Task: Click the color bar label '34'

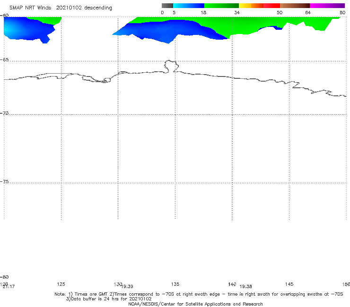Action: pos(237,13)
